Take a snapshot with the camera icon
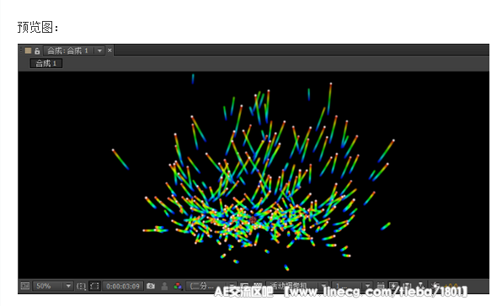 pyautogui.click(x=151, y=286)
